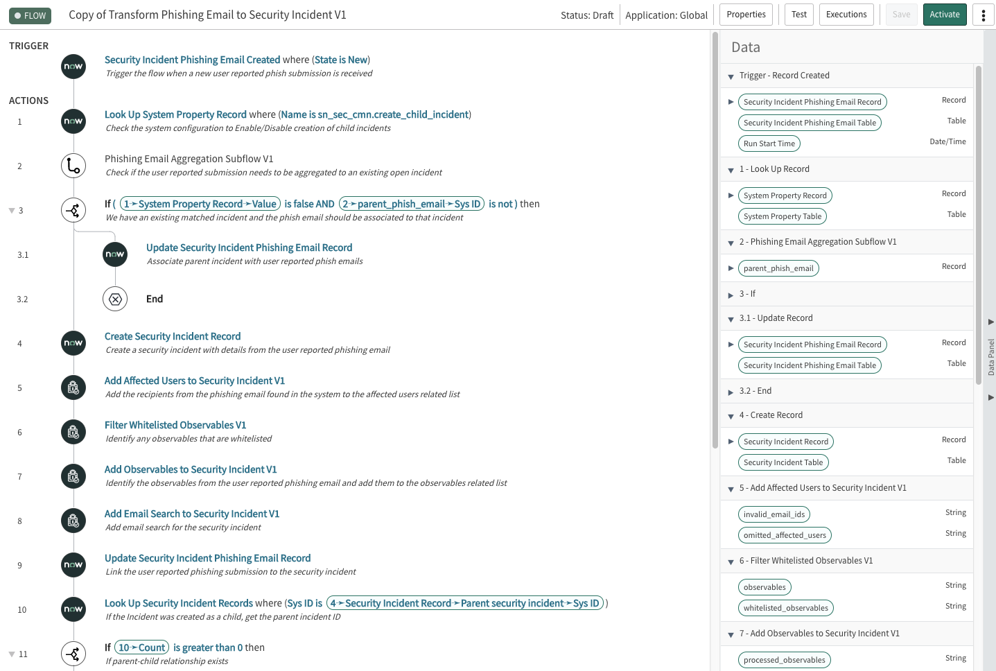The height and width of the screenshot is (671, 996).
Task: Click the Create Security Incident Record step icon
Action: (x=73, y=343)
